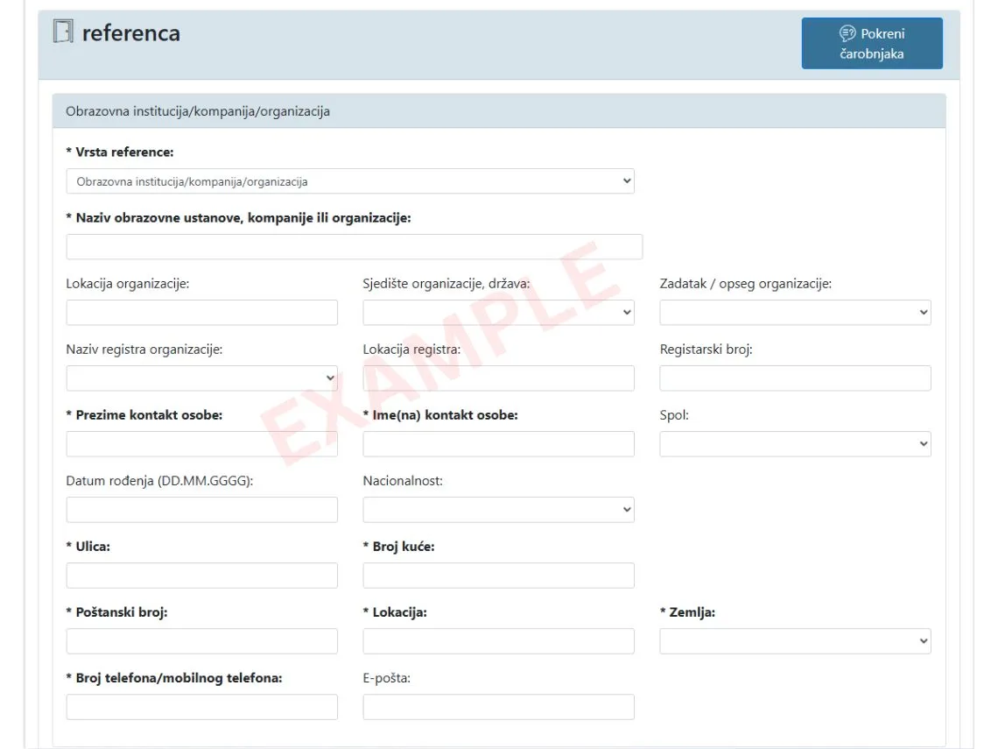Open the Zemlja country dropdown
998x749 pixels.
[795, 641]
